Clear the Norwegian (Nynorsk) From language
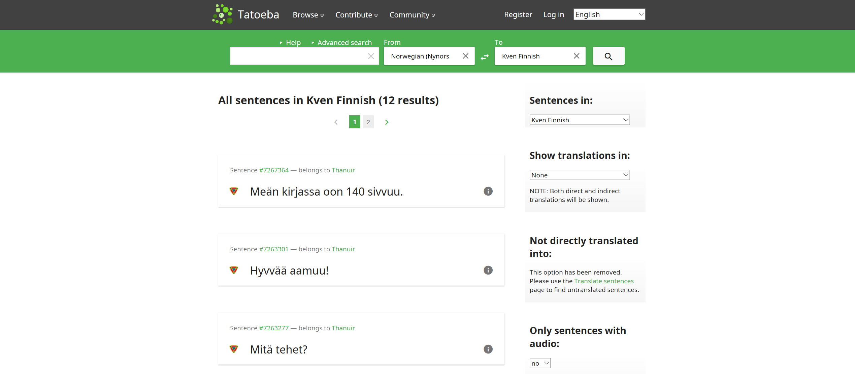The height and width of the screenshot is (374, 855). [466, 56]
